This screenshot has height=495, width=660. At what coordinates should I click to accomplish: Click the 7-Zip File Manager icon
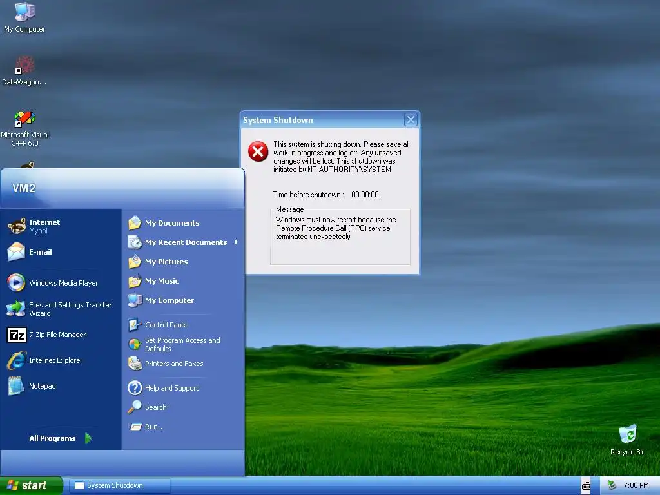coord(16,335)
